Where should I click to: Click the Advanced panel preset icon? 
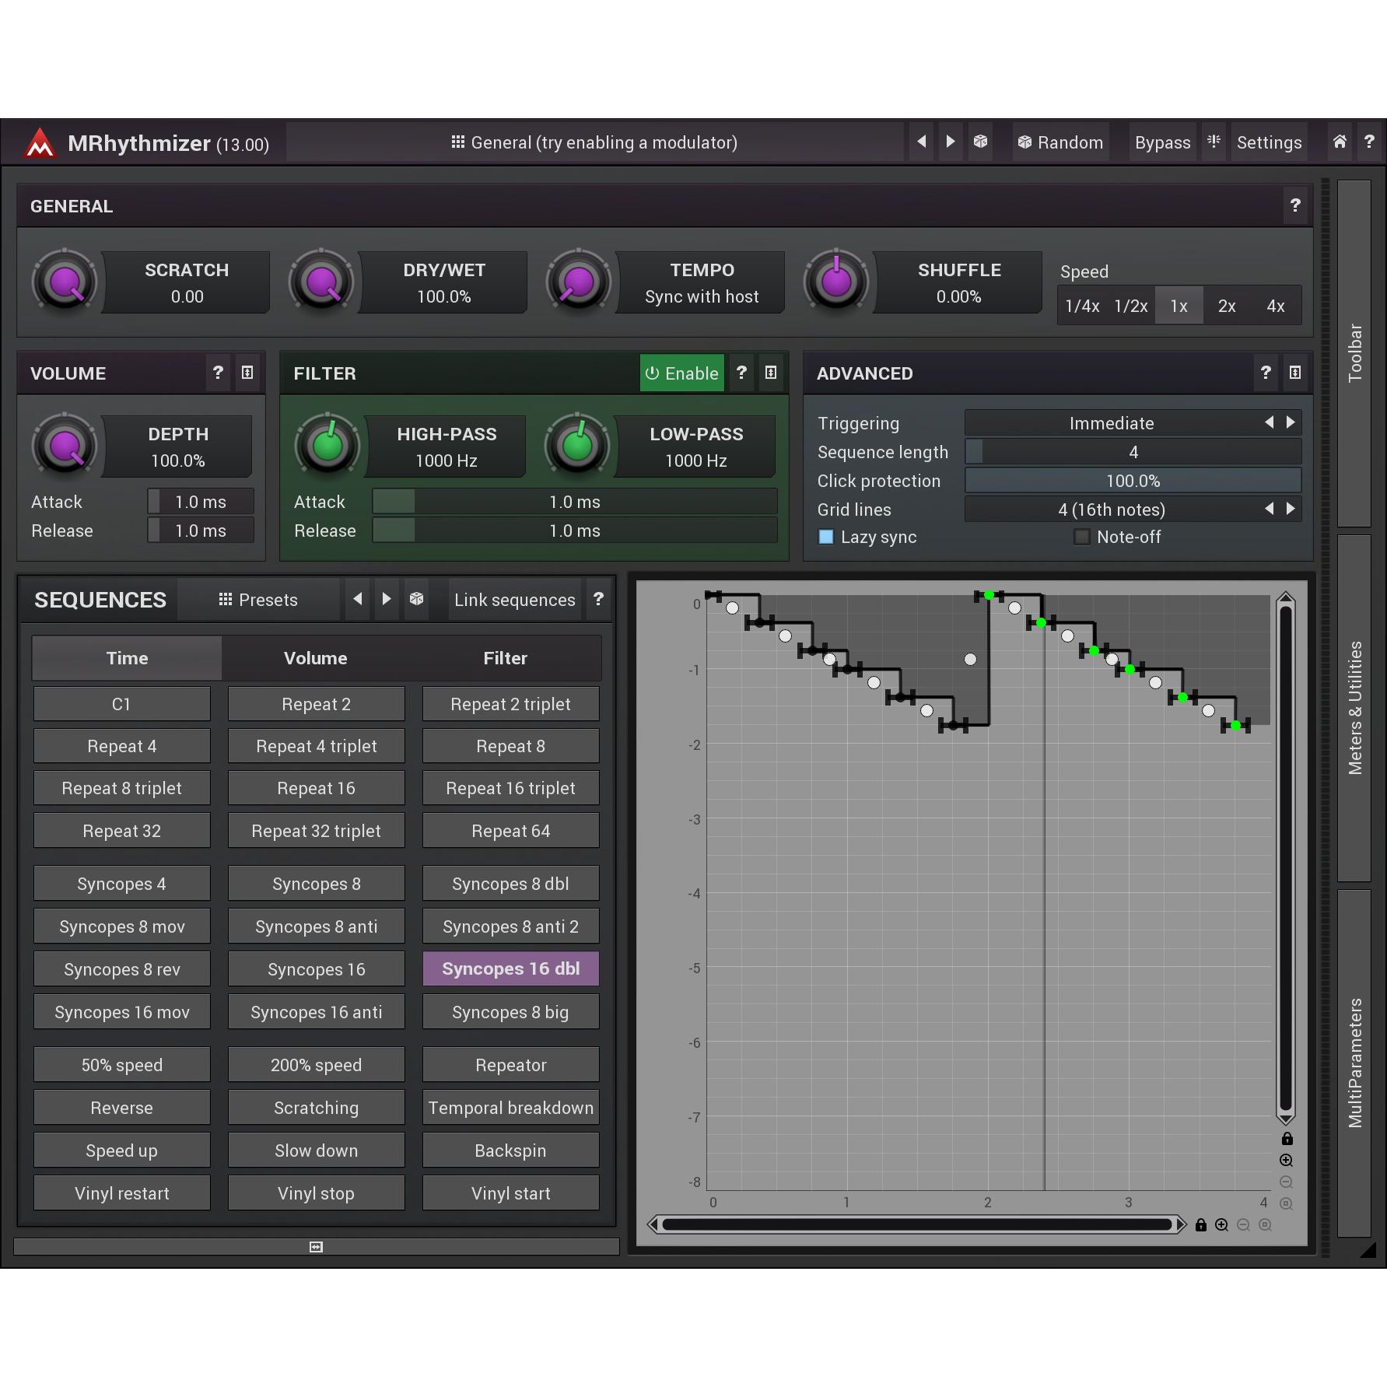pyautogui.click(x=1294, y=373)
